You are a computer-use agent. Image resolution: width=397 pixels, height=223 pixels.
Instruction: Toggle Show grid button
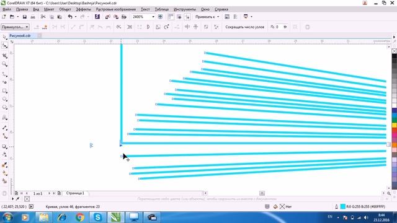(179, 17)
